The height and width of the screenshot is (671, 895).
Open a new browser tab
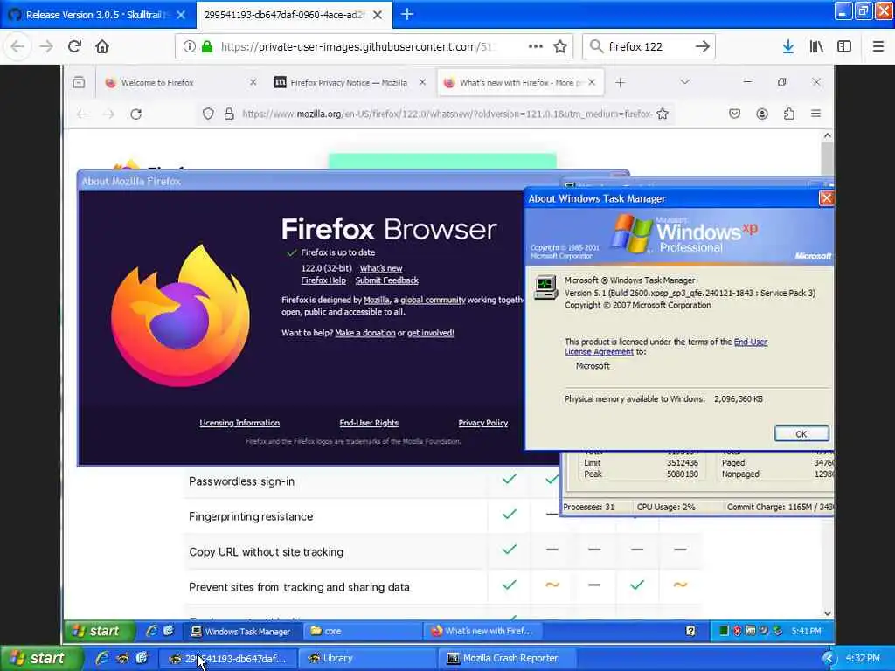[x=407, y=14]
